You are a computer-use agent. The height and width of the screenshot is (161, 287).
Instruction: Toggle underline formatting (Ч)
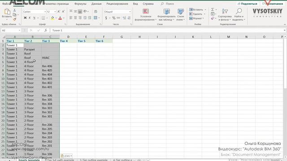pyautogui.click(x=34, y=18)
